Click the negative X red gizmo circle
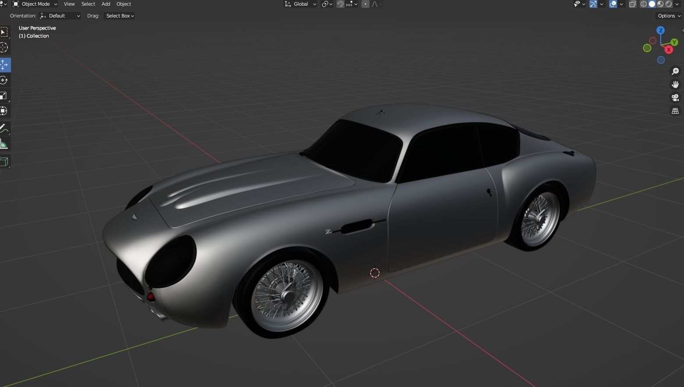Viewport: 684px width, 387px height. 652,41
